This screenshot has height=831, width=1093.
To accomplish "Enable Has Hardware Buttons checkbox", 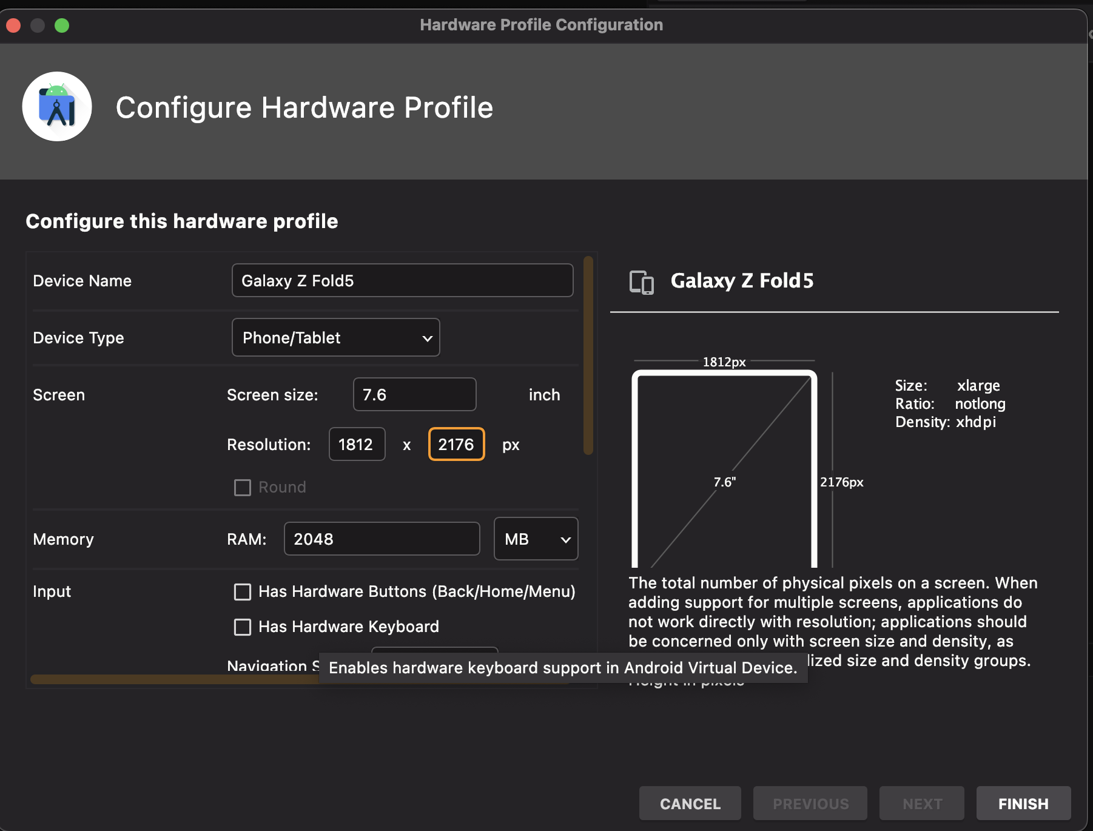I will pos(243,592).
